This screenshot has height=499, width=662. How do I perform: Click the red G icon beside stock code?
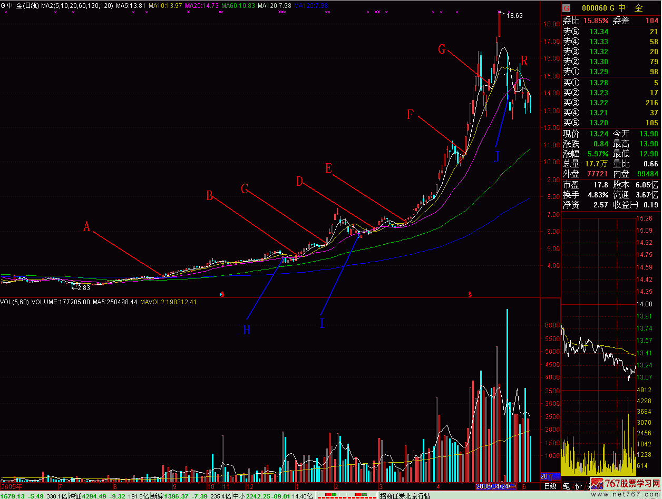pyautogui.click(x=567, y=8)
